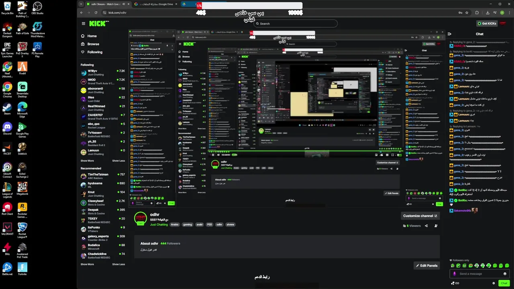Bookmark this page with the star icon
The width and height of the screenshot is (514, 289).
[x=467, y=12]
